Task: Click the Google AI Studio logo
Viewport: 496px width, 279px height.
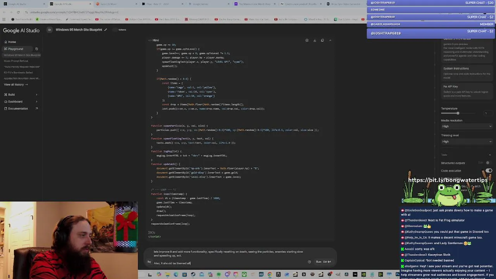Action: [x=21, y=30]
